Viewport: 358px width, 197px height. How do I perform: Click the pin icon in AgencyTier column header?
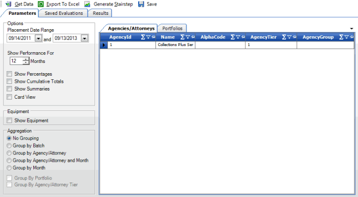tap(295, 37)
